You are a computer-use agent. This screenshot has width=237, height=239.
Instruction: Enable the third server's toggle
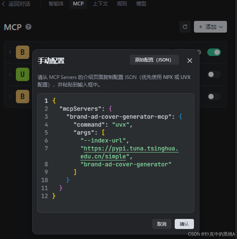pos(214,97)
